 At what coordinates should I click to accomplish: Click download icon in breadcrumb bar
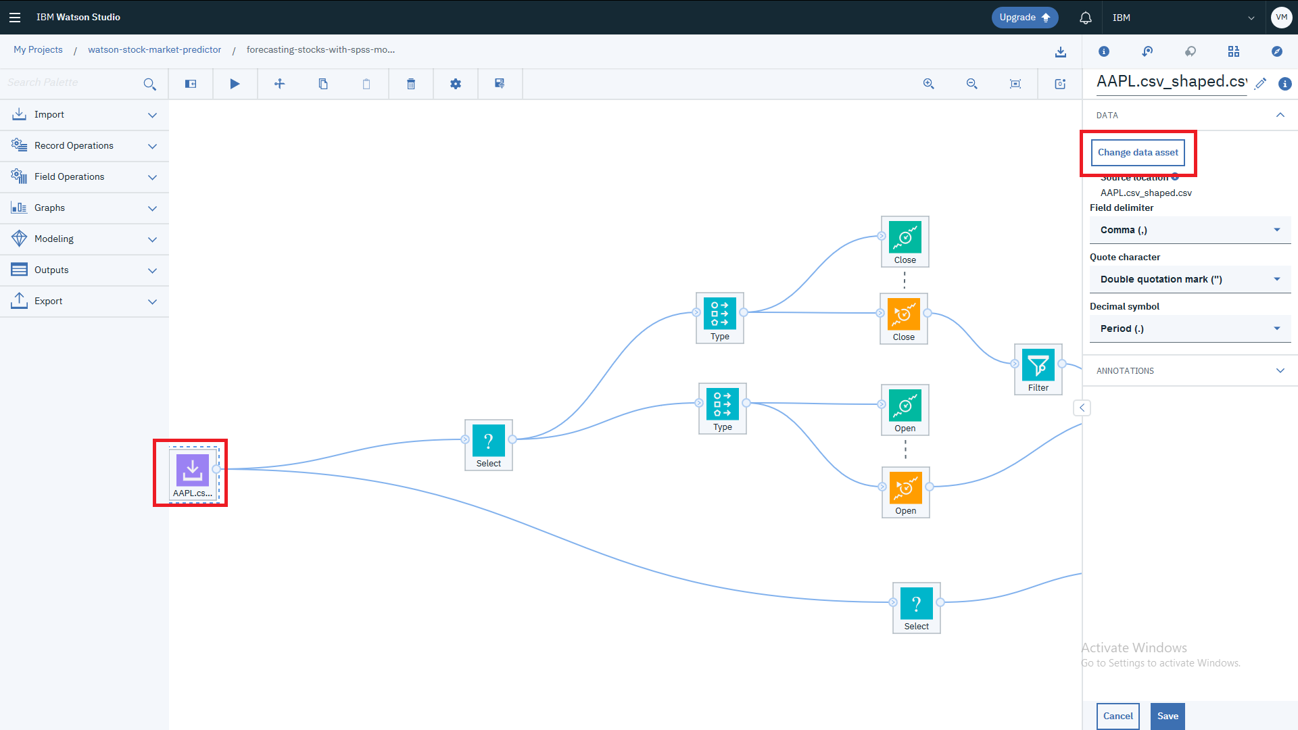click(x=1060, y=51)
